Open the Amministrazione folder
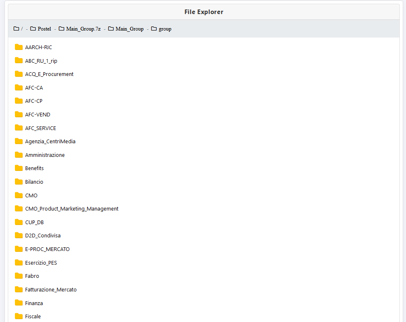Image resolution: width=406 pixels, height=322 pixels. click(x=45, y=155)
